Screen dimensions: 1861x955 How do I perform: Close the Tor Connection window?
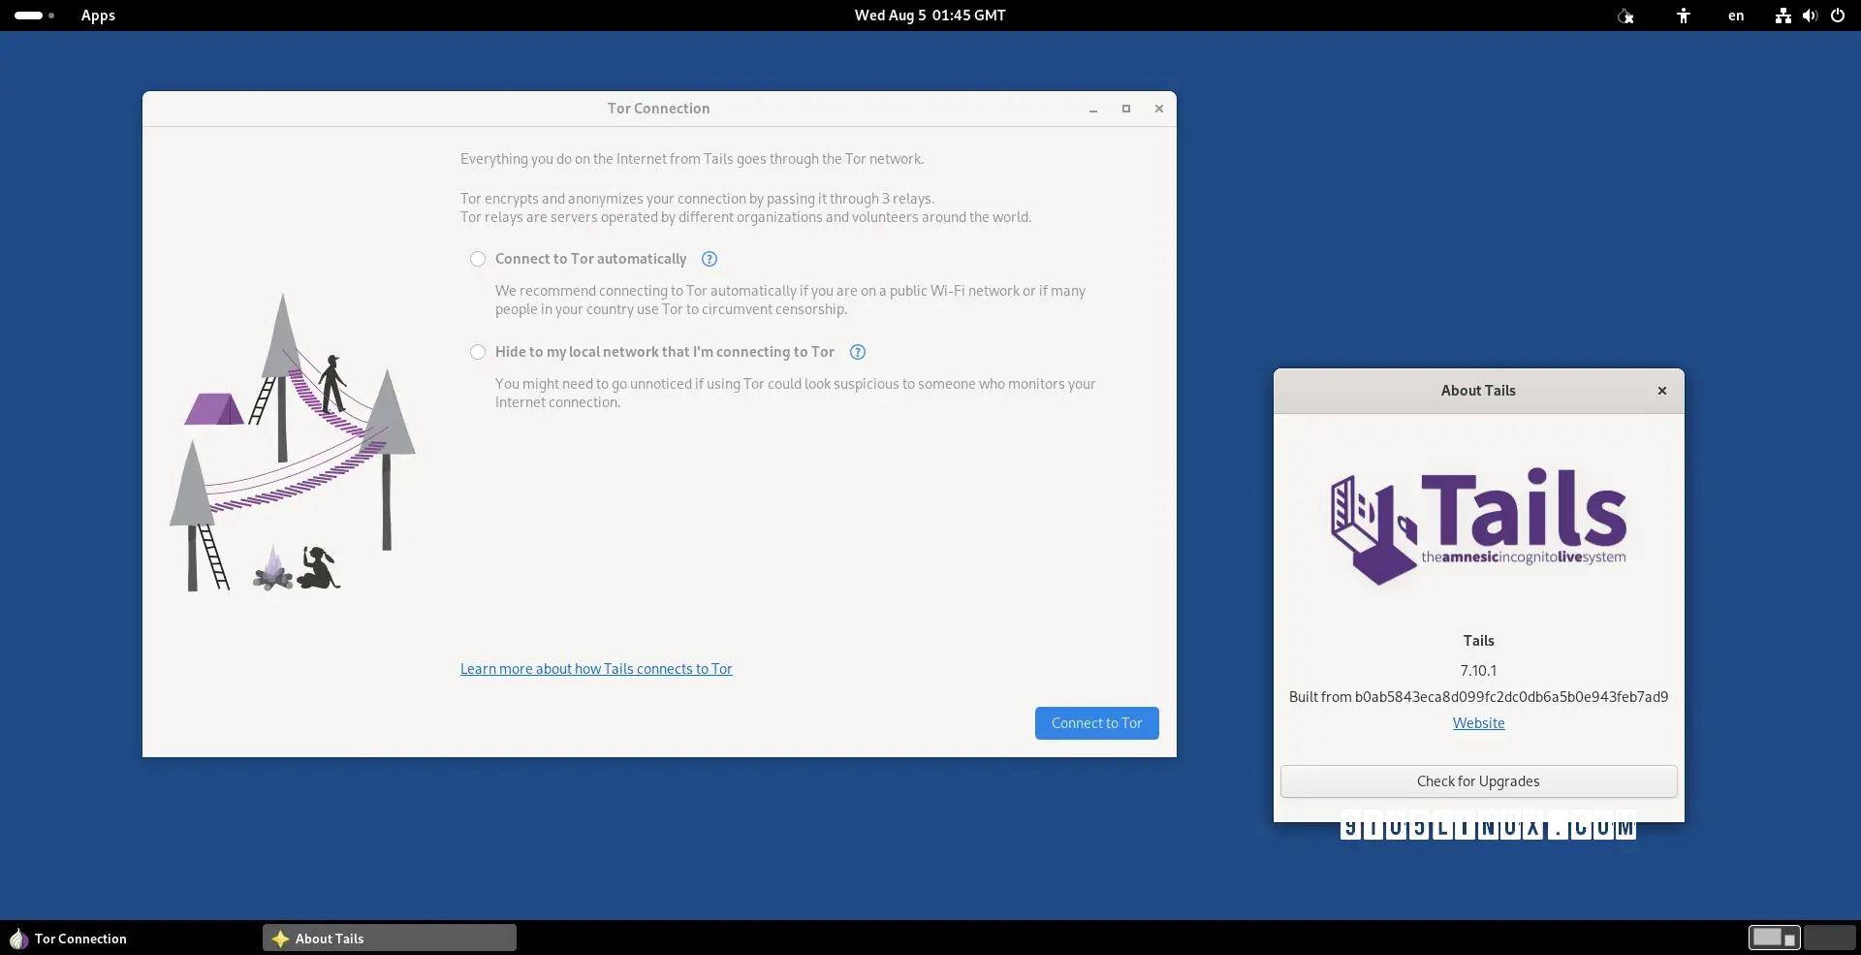[1159, 109]
